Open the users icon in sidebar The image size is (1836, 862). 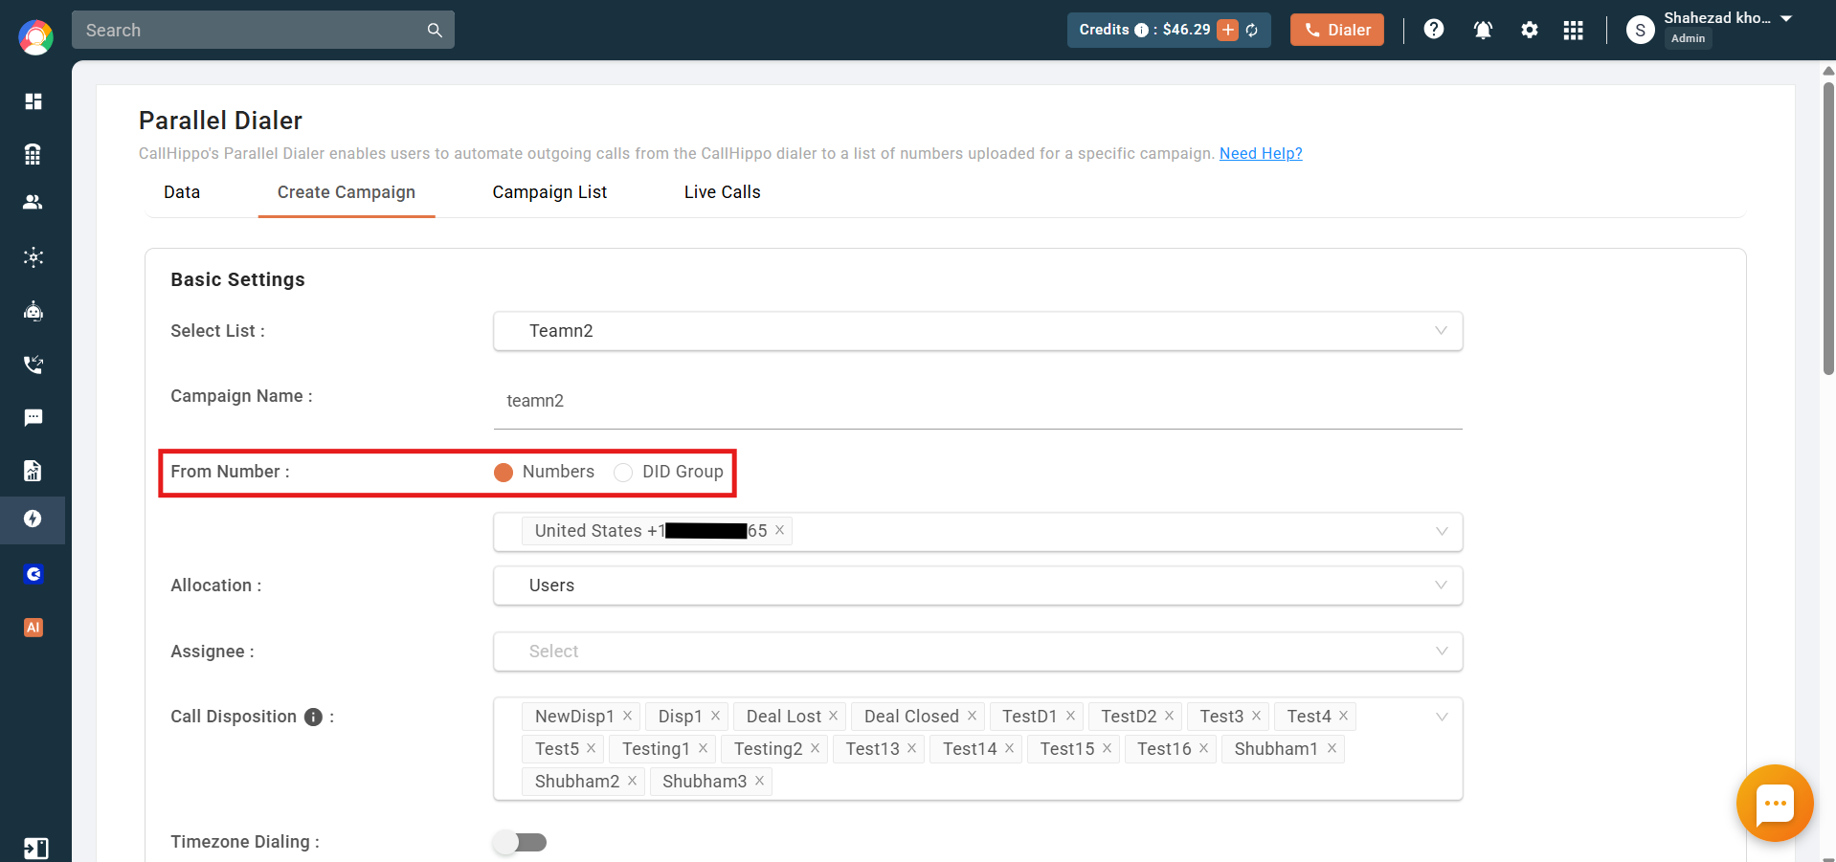(x=34, y=202)
